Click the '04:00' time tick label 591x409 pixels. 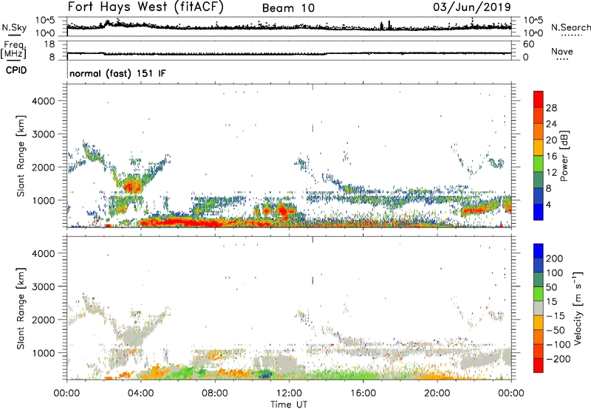(x=140, y=393)
